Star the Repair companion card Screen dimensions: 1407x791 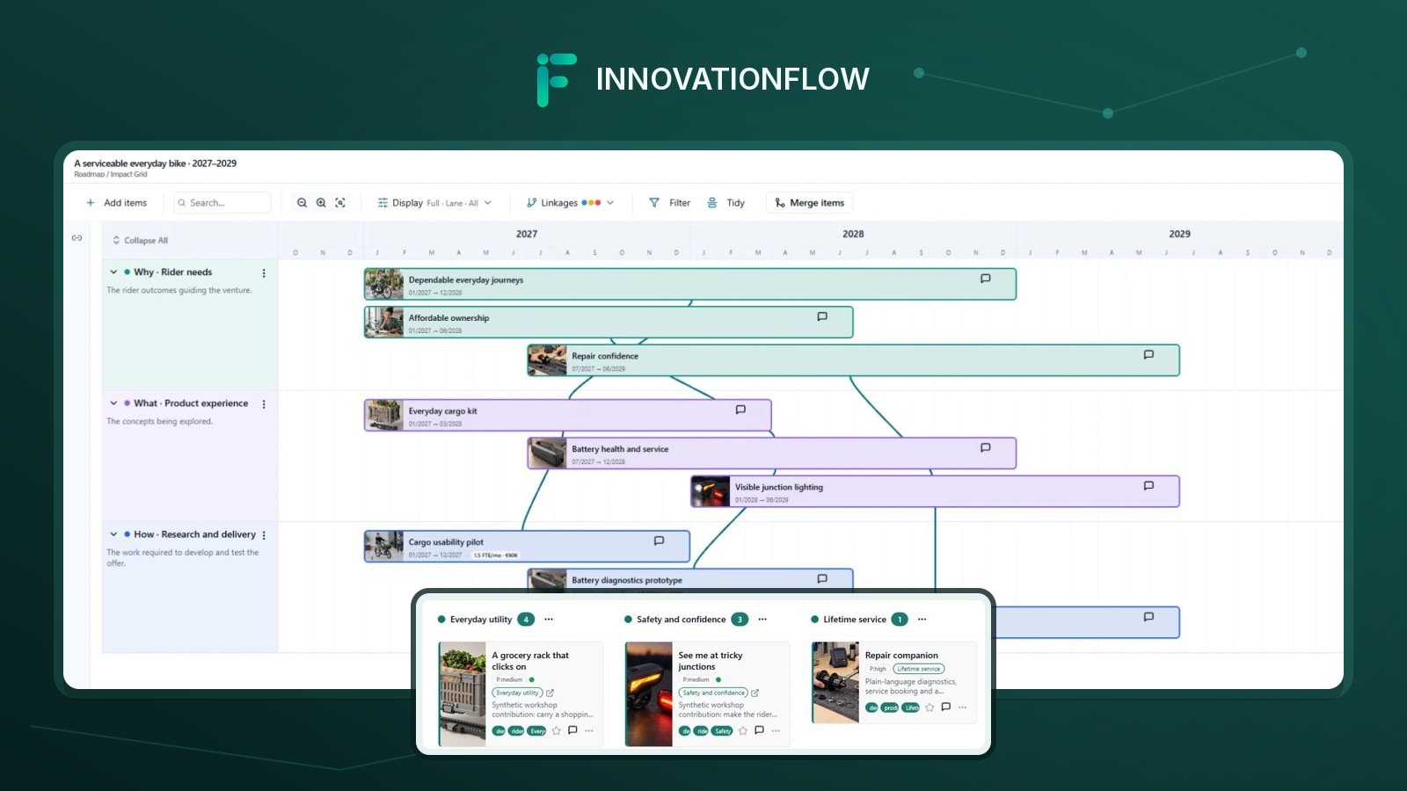pyautogui.click(x=929, y=708)
